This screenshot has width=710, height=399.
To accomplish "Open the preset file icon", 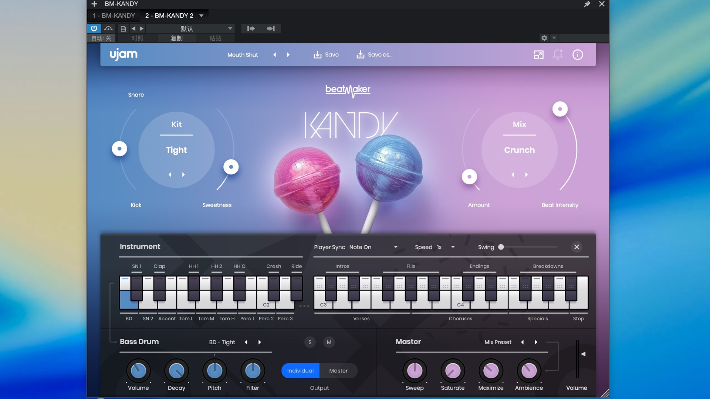I will coord(124,28).
